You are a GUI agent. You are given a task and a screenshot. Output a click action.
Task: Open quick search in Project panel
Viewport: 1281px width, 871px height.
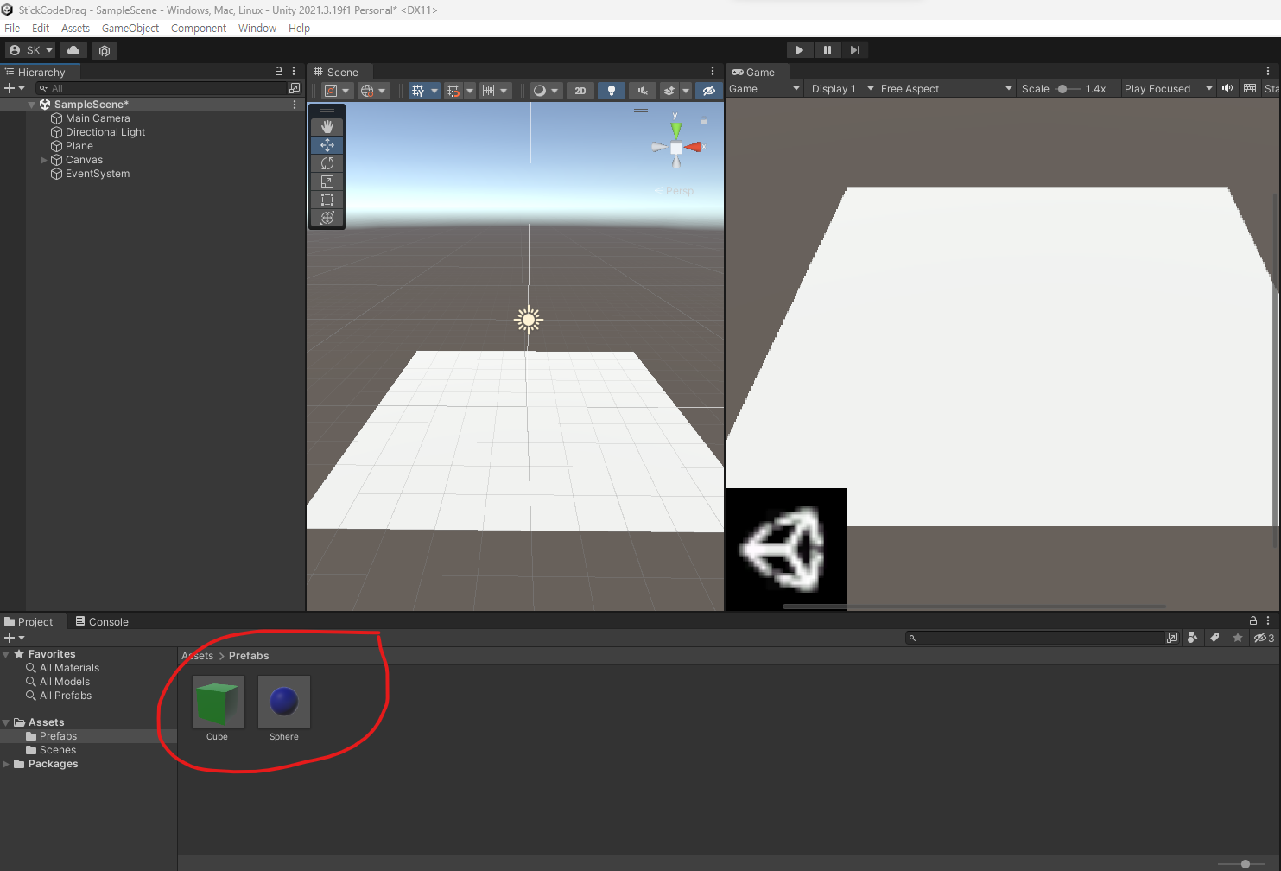tap(1172, 638)
